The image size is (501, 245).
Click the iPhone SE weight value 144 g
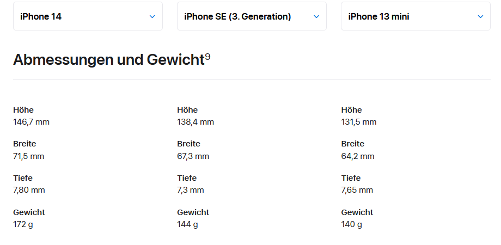[187, 224]
